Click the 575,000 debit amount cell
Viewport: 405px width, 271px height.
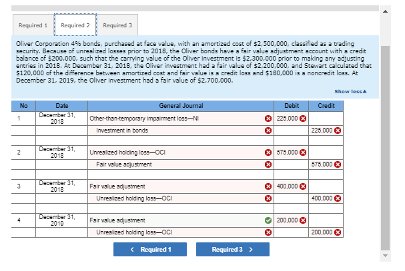[x=291, y=152]
